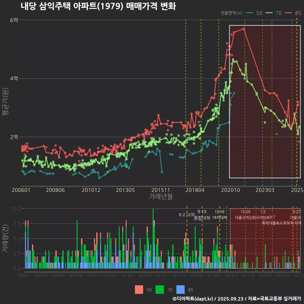Click the 70㎡ green line legend marker

pos(269,13)
